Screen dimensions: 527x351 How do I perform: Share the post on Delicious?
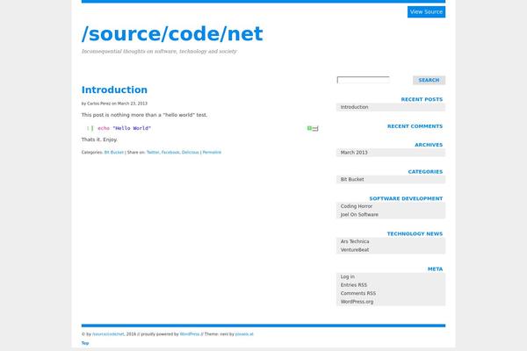(x=191, y=153)
